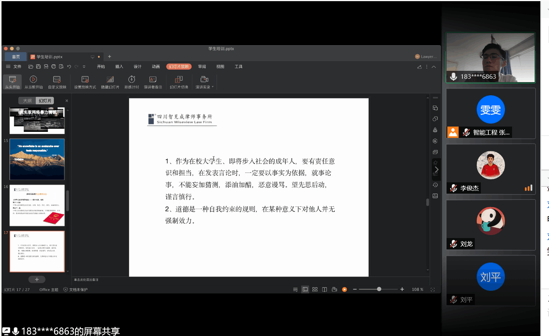
Task: Click 演讲者备注 speaker notes icon
Action: tap(153, 79)
